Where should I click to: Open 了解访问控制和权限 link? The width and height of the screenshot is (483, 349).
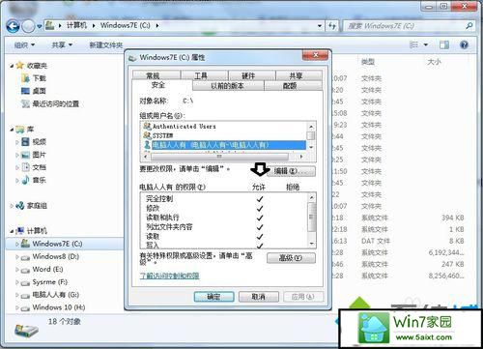pyautogui.click(x=169, y=276)
